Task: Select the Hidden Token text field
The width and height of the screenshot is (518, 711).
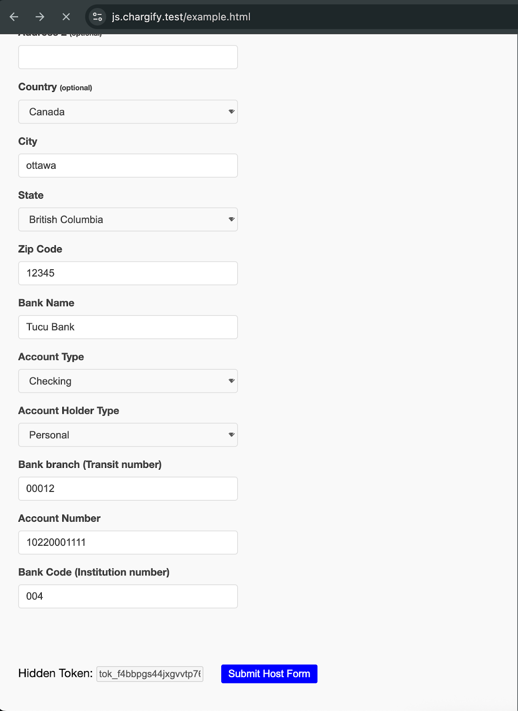Action: tap(150, 674)
